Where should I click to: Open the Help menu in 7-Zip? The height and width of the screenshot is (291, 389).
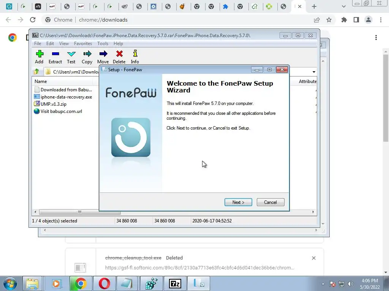[x=118, y=44]
